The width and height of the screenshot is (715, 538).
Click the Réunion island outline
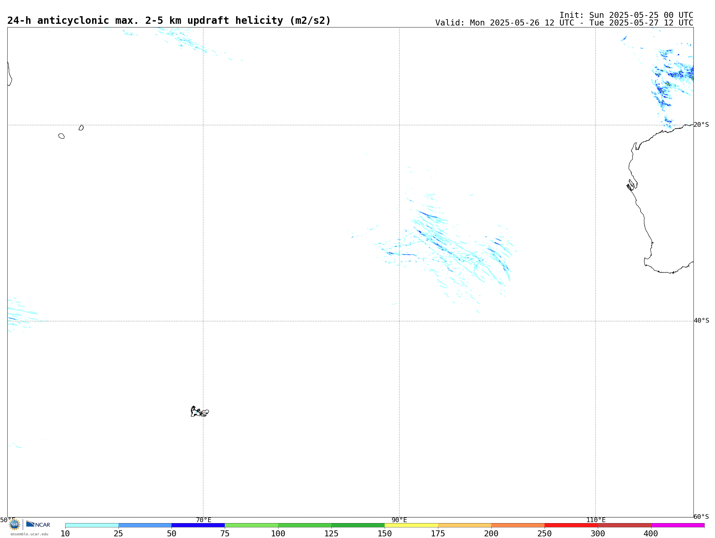62,136
